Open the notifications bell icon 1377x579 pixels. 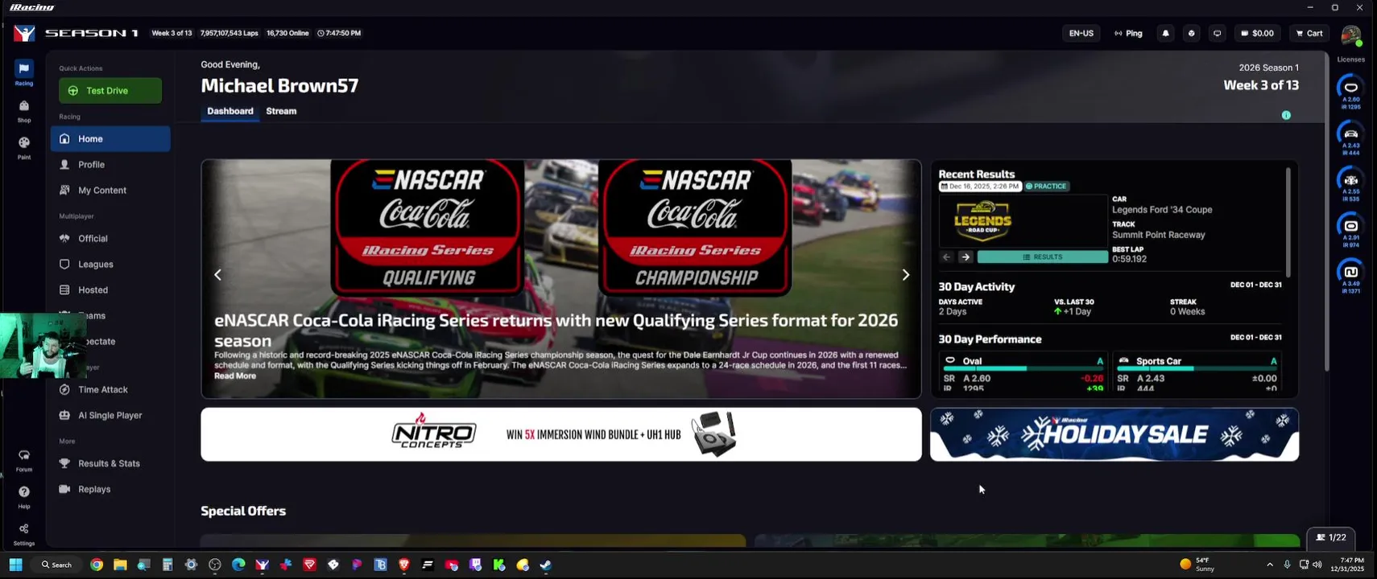tap(1165, 33)
